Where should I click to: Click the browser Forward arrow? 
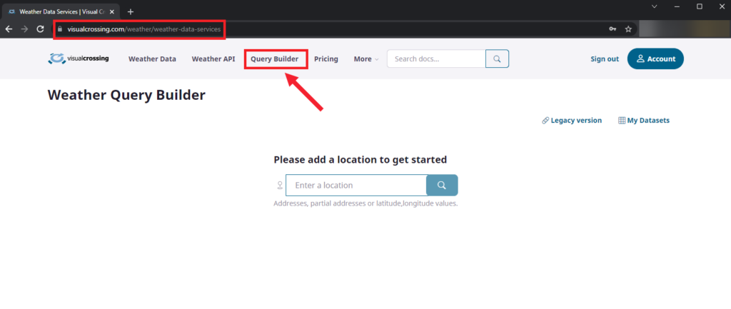(25, 29)
